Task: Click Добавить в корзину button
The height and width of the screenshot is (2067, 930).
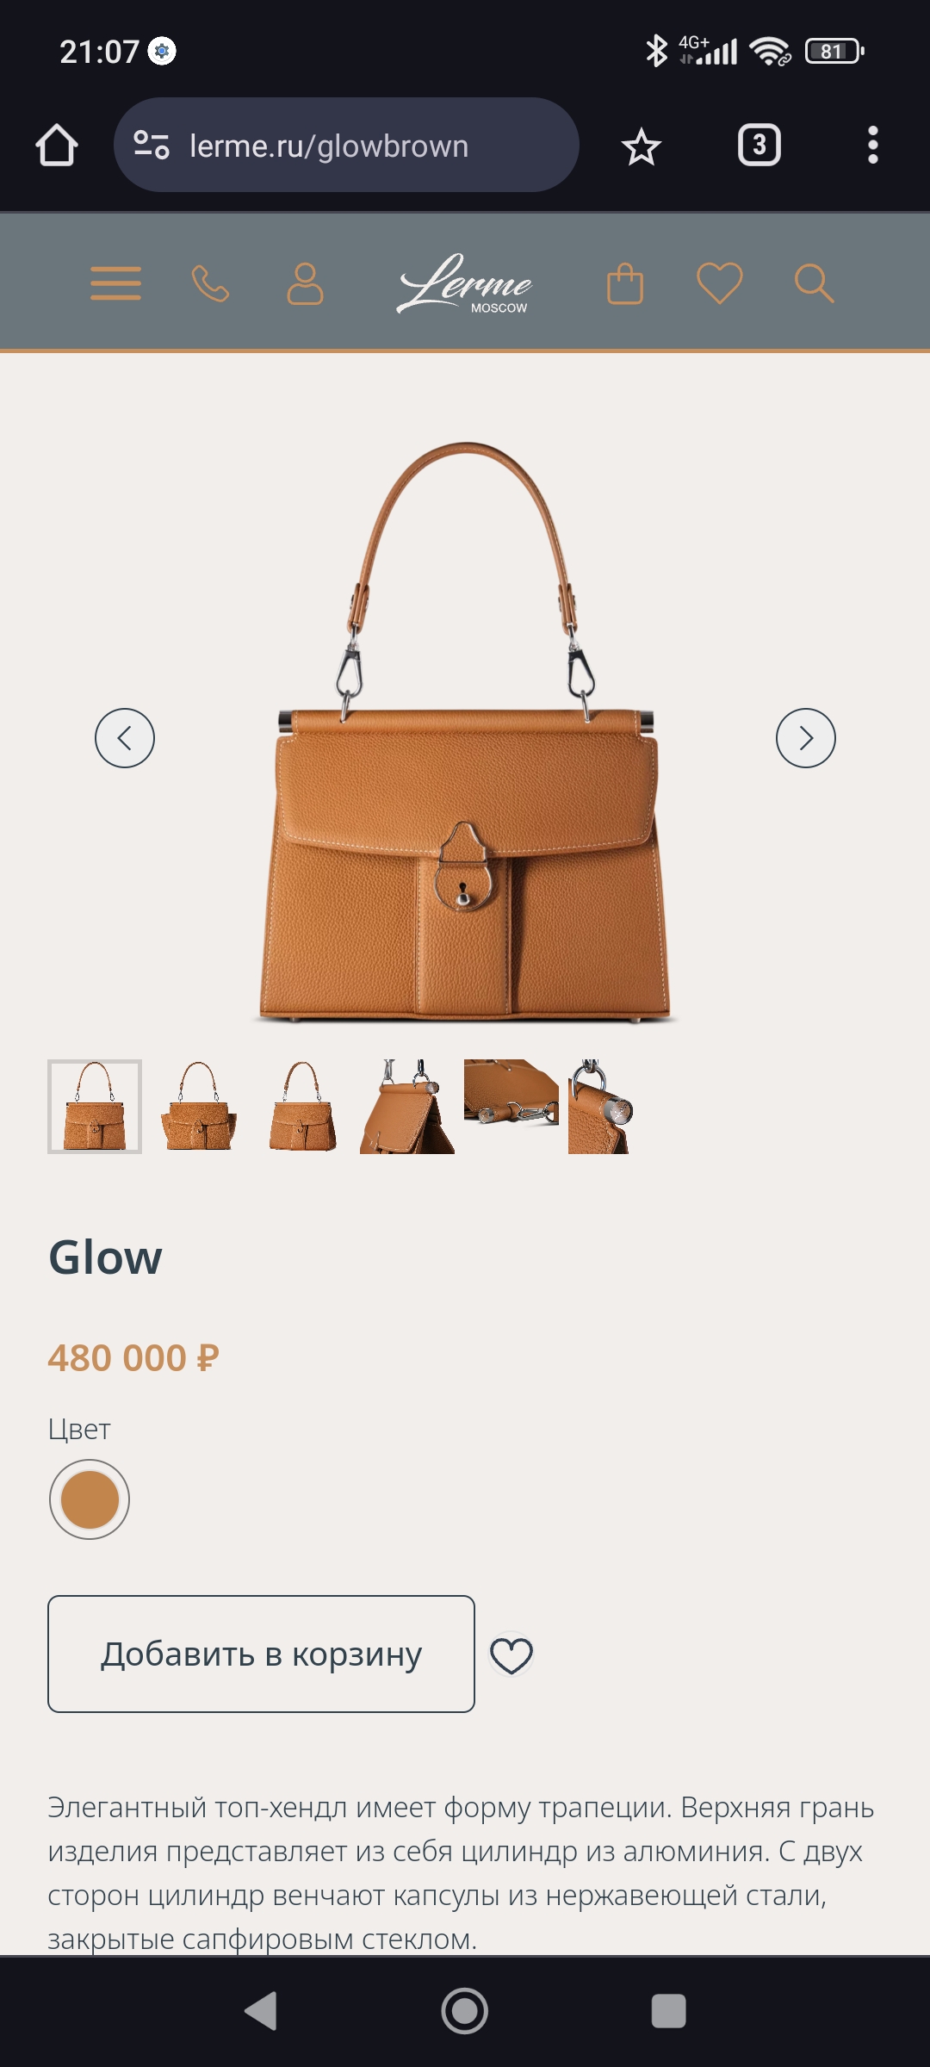Action: 261,1654
